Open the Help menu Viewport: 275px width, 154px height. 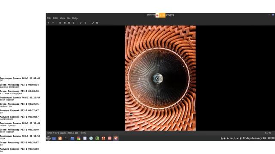click(x=75, y=18)
